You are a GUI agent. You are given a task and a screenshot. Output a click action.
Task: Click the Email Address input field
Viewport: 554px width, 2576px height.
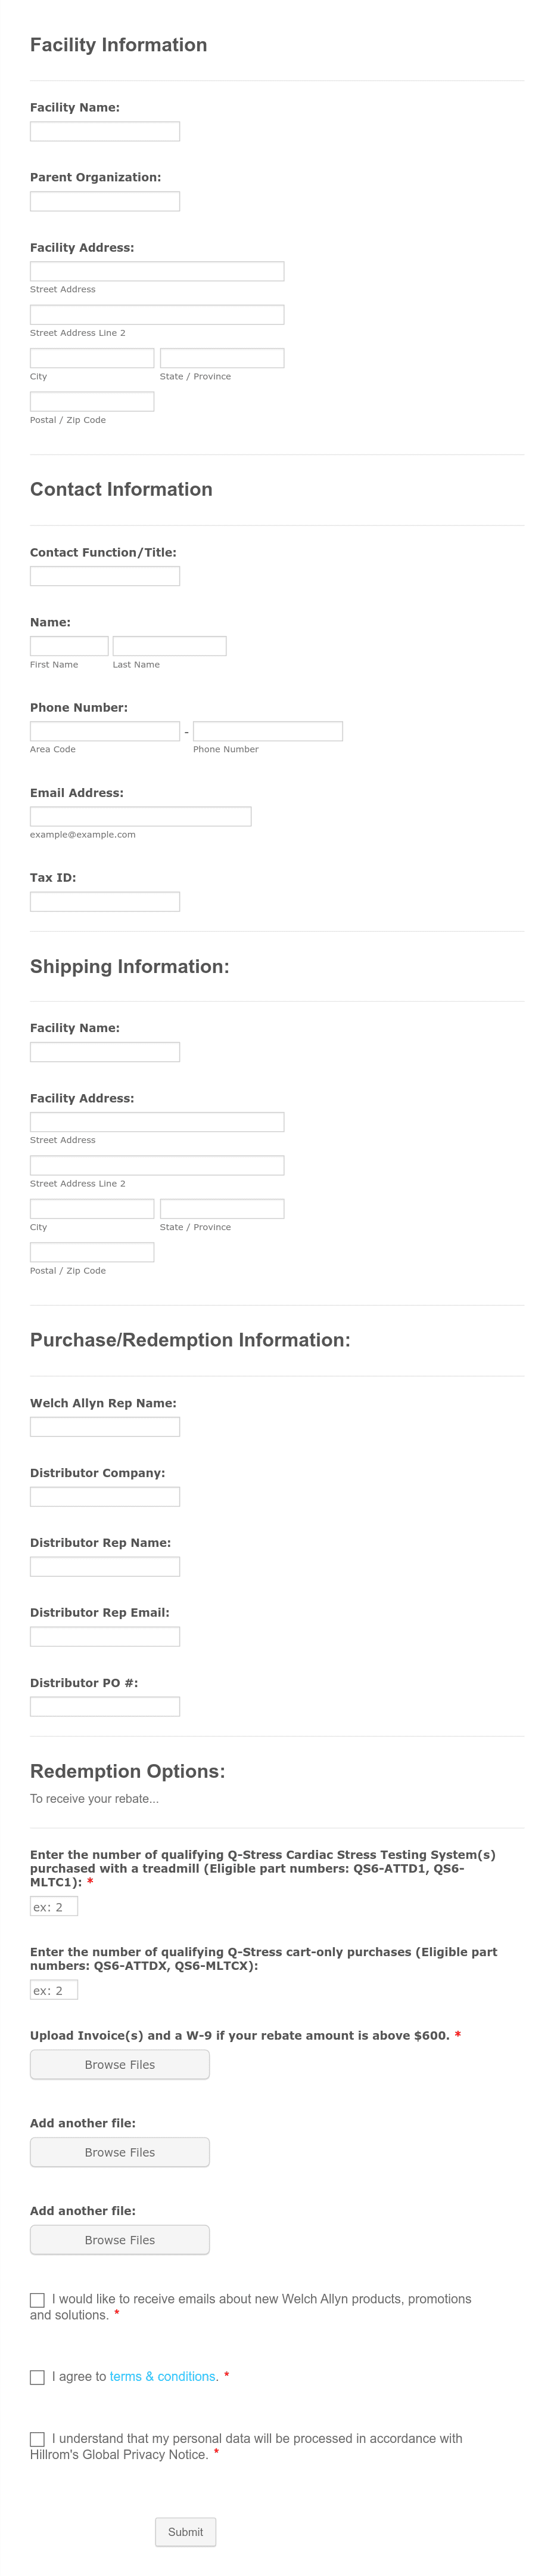pyautogui.click(x=141, y=816)
